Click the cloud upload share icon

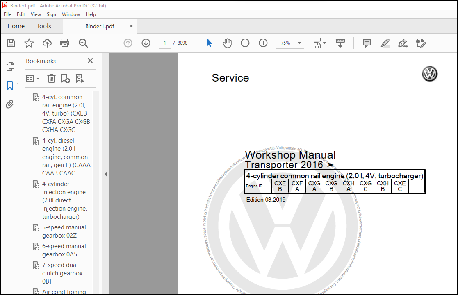coord(47,43)
